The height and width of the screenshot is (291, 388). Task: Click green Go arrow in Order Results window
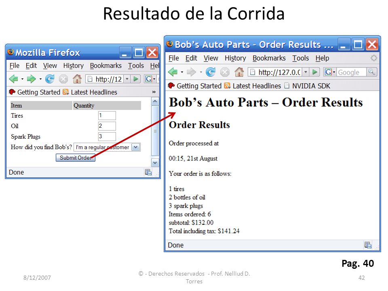click(315, 72)
